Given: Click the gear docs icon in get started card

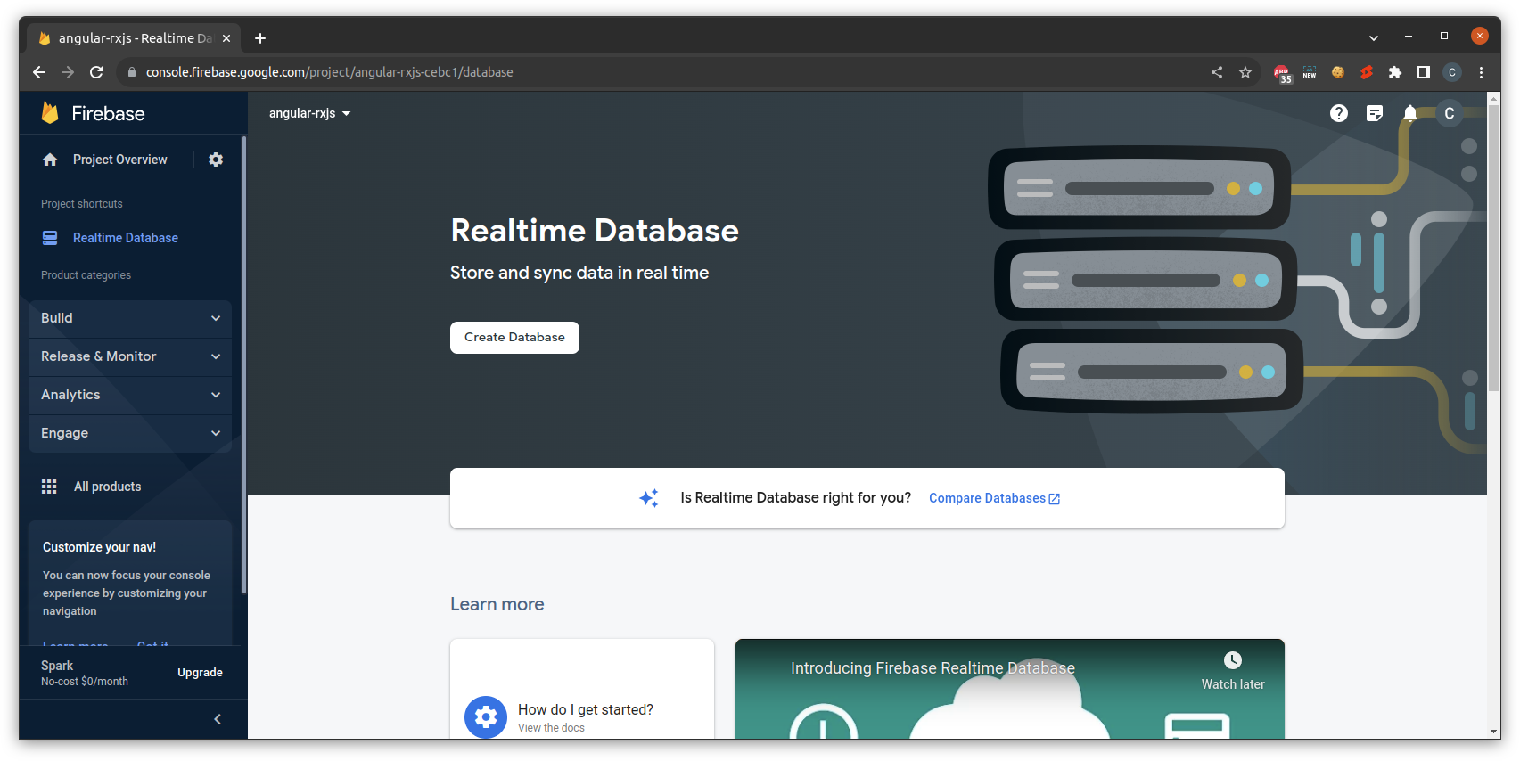Looking at the screenshot, I should pyautogui.click(x=486, y=716).
